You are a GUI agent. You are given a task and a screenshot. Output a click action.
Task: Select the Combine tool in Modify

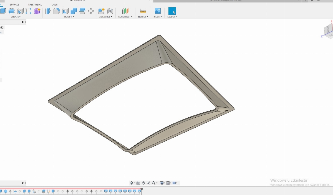point(74,11)
